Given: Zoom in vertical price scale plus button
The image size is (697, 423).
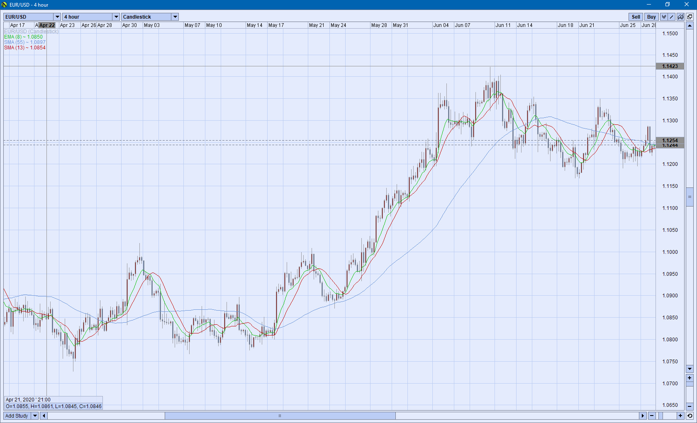Looking at the screenshot, I should 690,378.
